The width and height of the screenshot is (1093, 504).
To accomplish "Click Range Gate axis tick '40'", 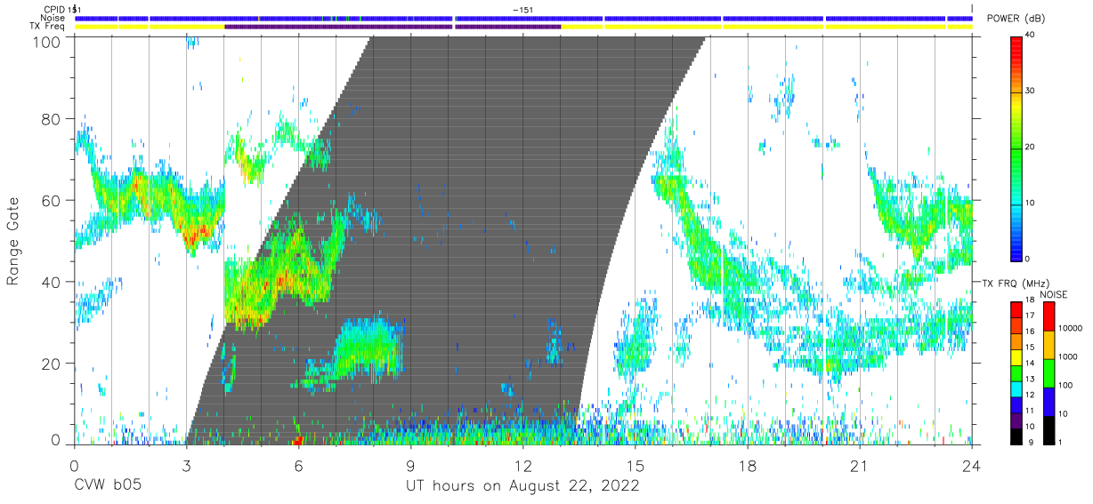I will (x=52, y=282).
